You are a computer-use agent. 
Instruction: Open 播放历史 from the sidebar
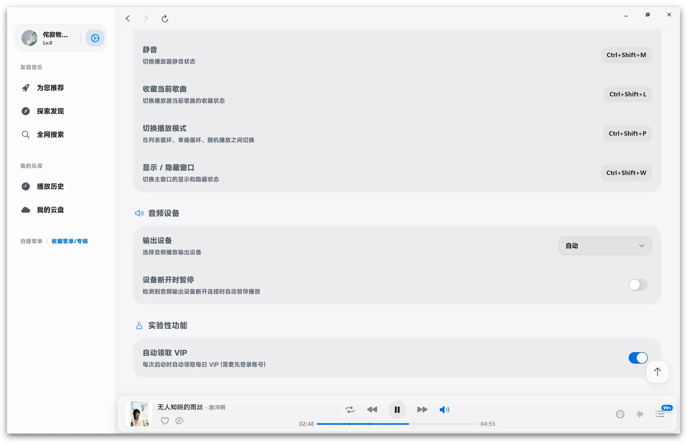click(50, 186)
